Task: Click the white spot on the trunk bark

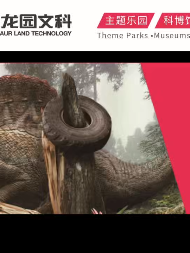Action: [x=78, y=167]
